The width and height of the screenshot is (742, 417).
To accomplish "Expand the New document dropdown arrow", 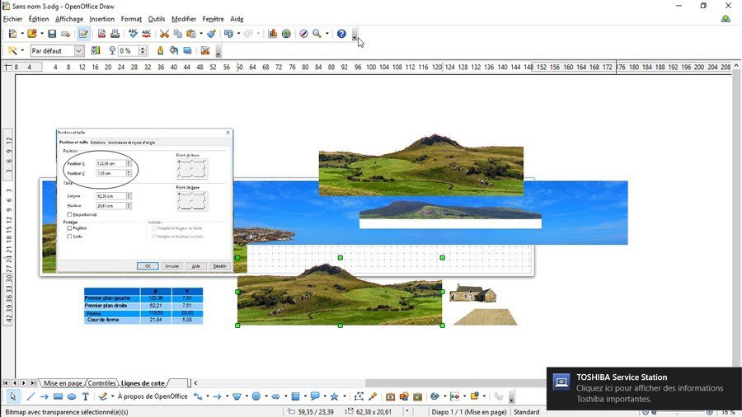I will (x=22, y=34).
